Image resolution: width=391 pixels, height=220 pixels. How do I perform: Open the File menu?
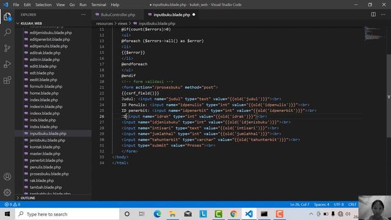pyautogui.click(x=16, y=5)
